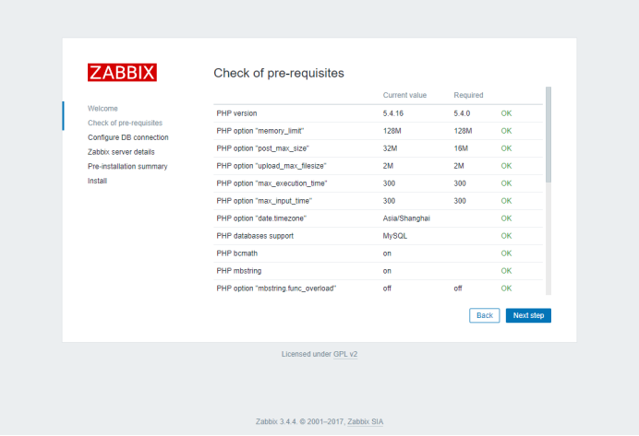Click the Zabbix 3.4.4 copyright text
The image size is (639, 436).
[x=300, y=421]
